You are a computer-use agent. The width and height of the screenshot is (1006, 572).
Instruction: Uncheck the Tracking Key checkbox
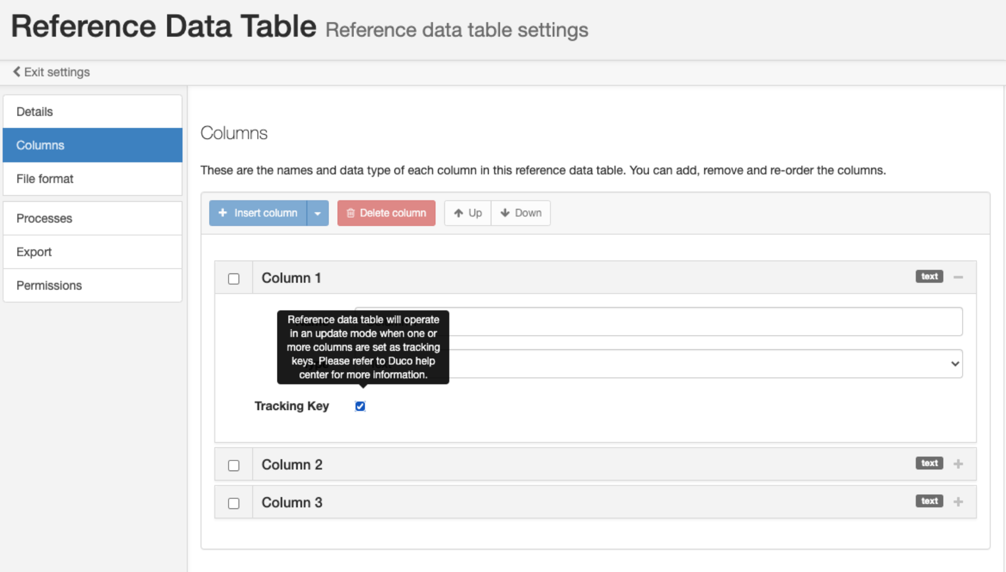[x=360, y=406]
